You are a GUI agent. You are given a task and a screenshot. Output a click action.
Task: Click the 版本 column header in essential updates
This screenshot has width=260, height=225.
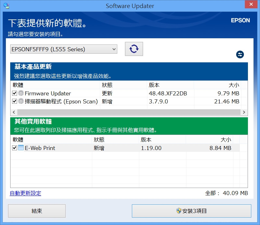171,85
